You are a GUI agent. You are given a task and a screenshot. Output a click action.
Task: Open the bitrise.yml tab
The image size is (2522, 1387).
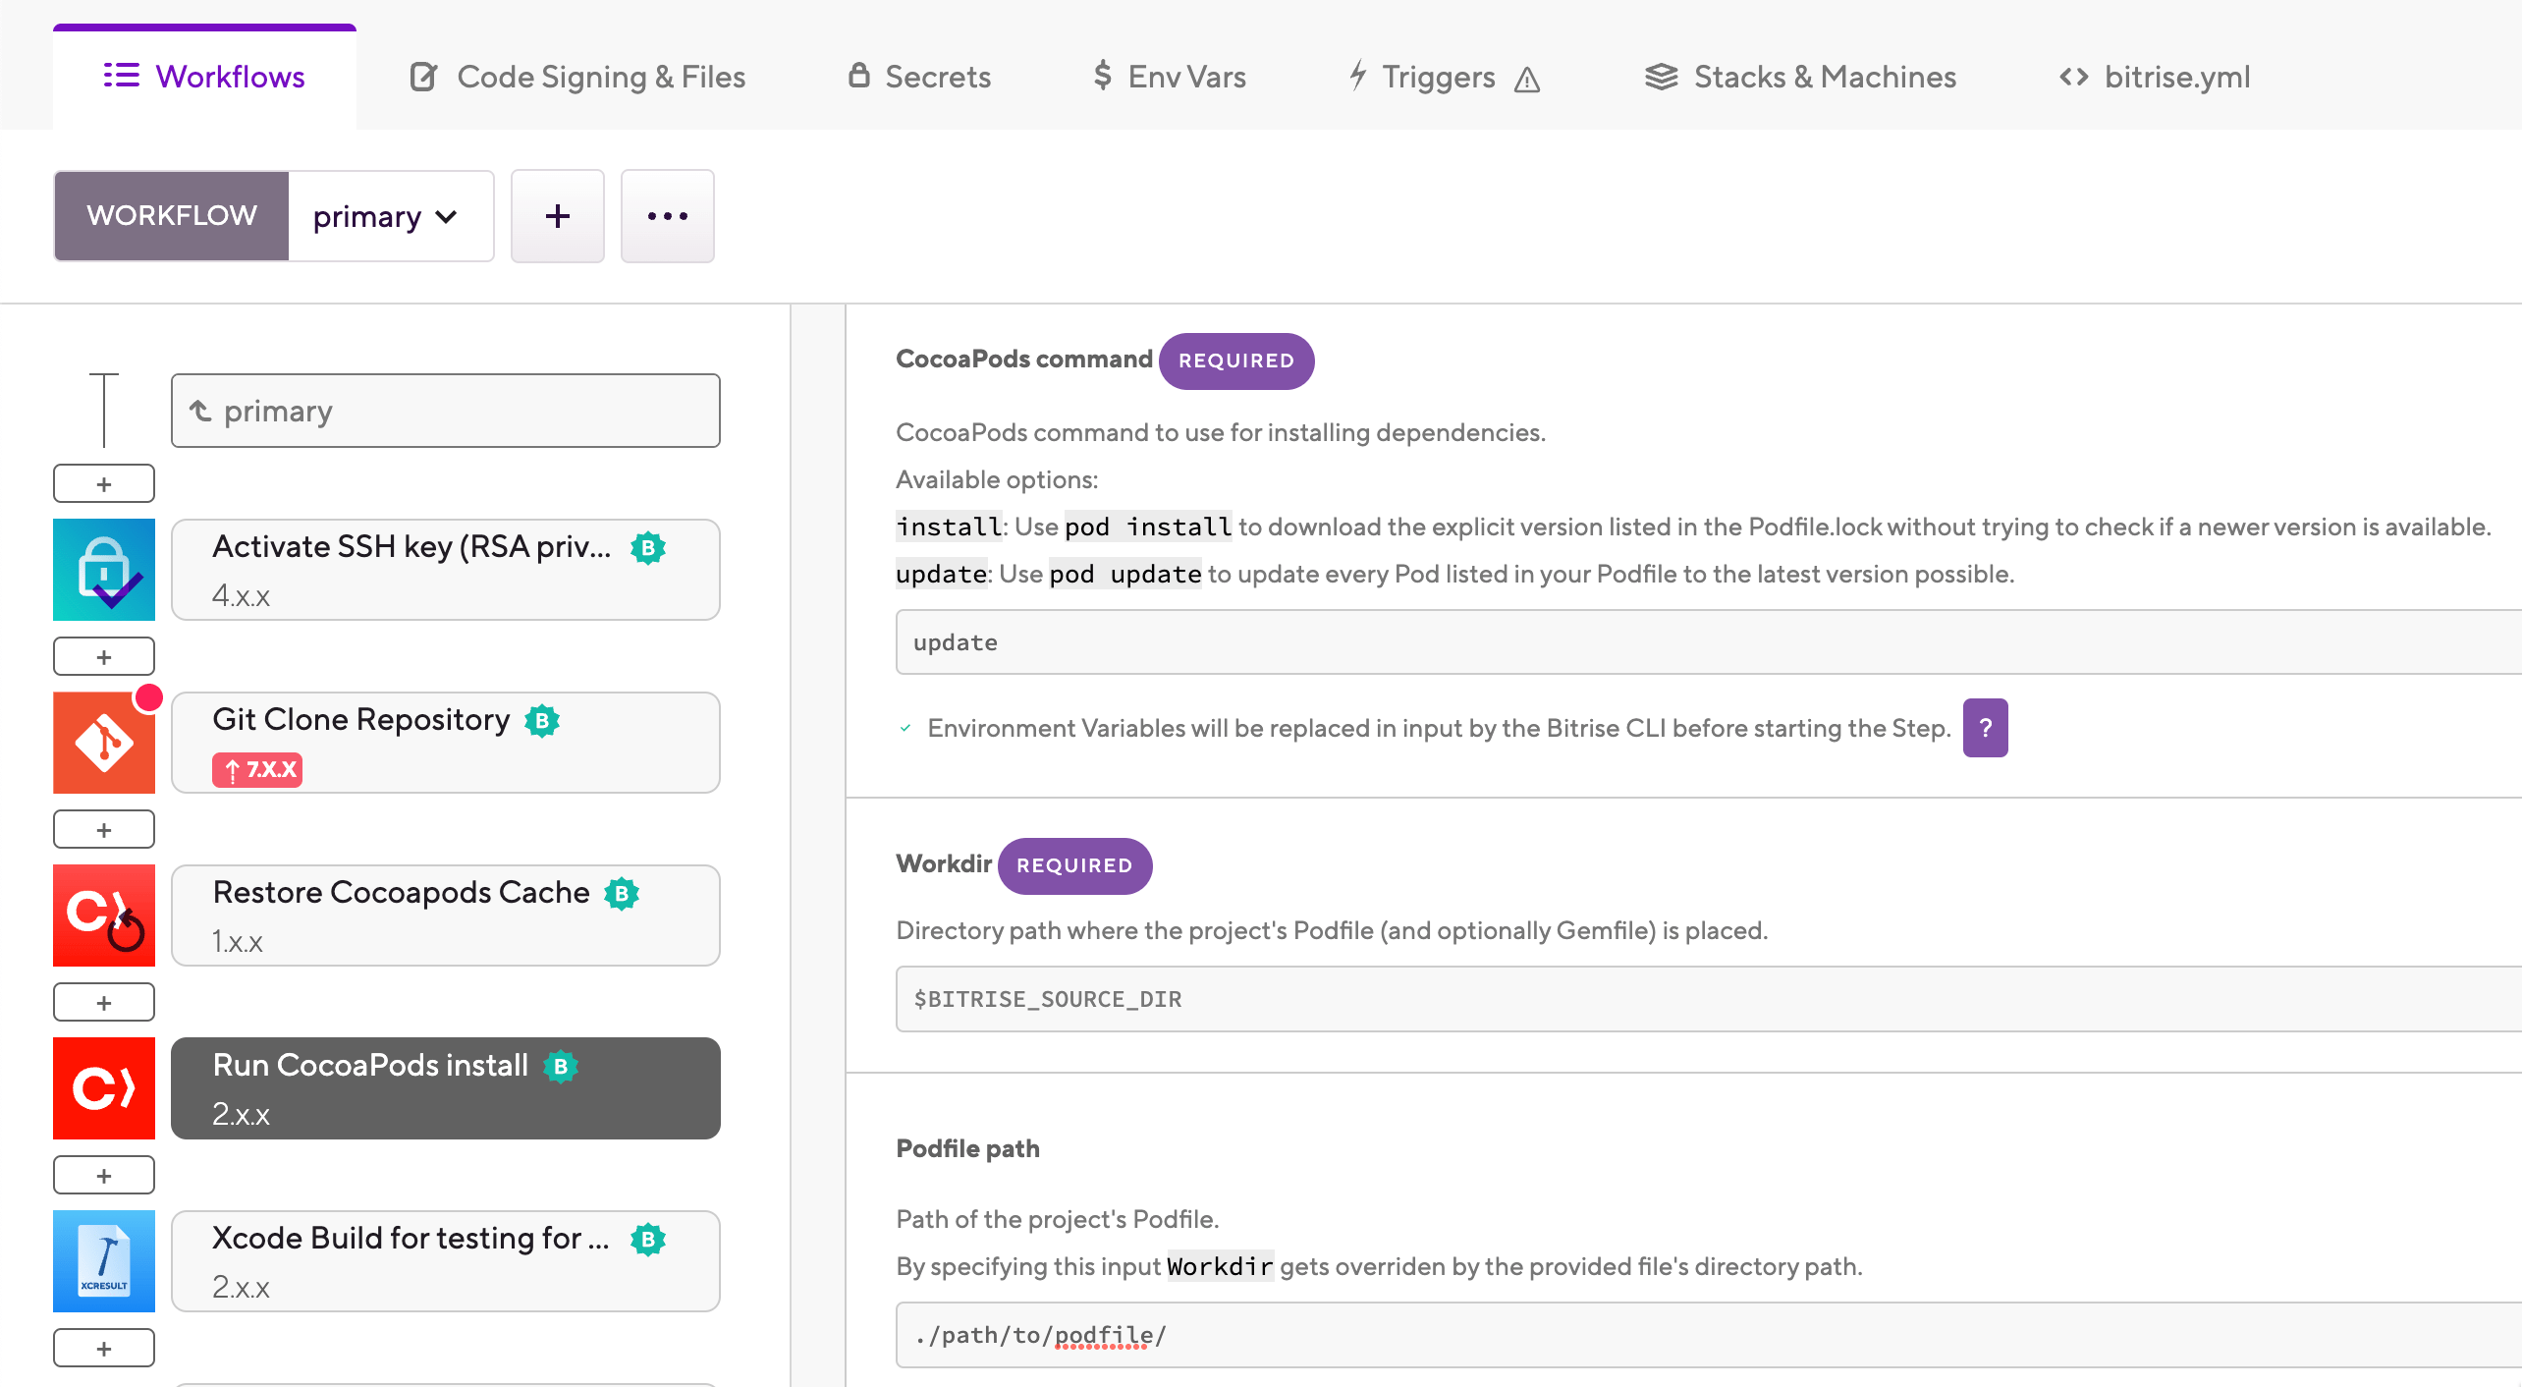click(2155, 77)
